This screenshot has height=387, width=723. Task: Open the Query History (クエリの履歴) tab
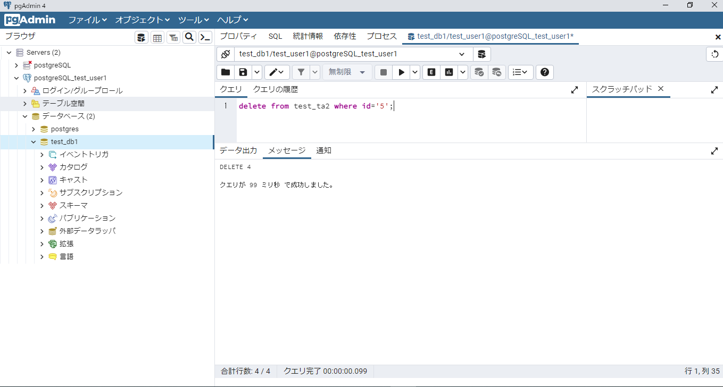pyautogui.click(x=276, y=89)
